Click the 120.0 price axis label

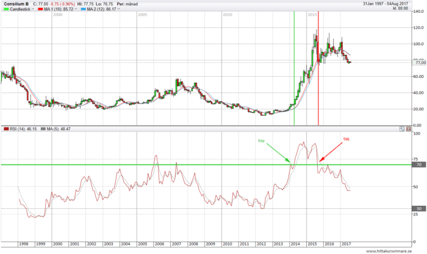click(x=418, y=28)
